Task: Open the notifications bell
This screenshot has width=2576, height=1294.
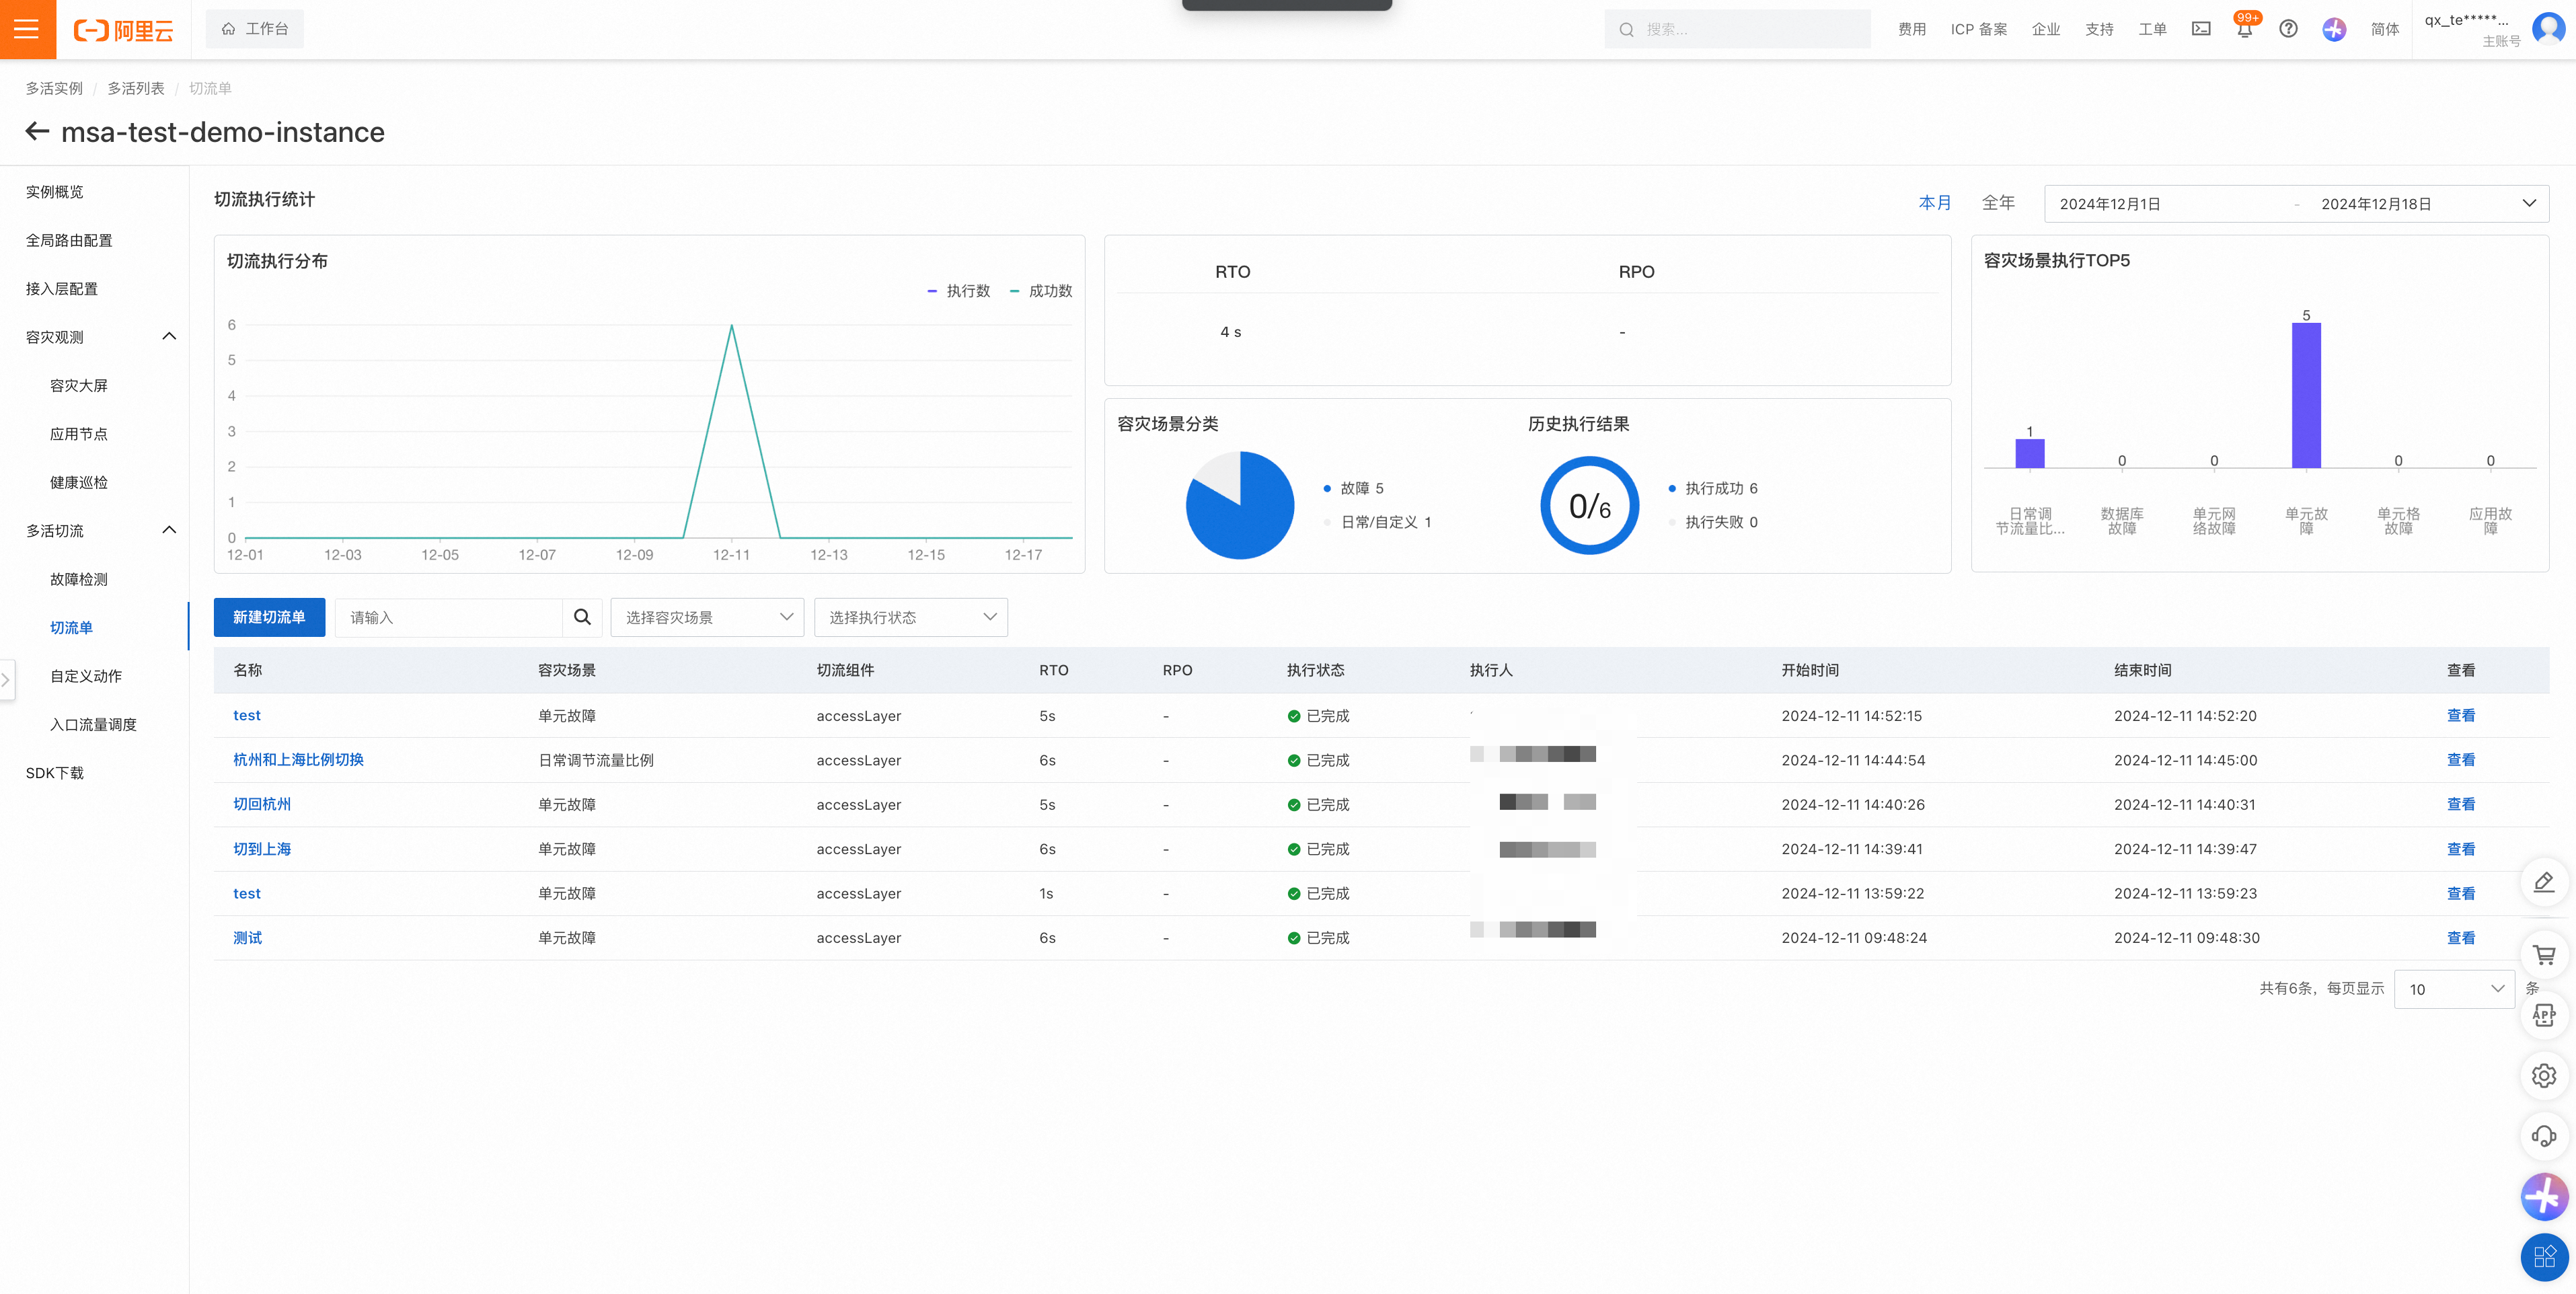Action: tap(2244, 29)
